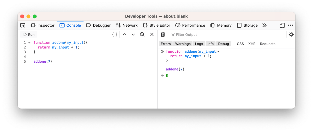Open reverse history search icon
The height and width of the screenshot is (132, 313).
pyautogui.click(x=142, y=34)
